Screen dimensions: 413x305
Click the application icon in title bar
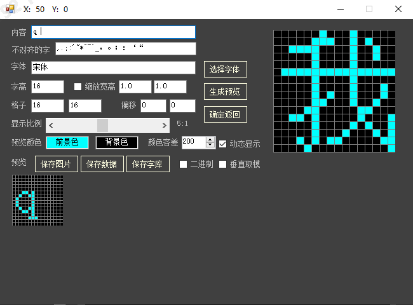tap(10, 10)
